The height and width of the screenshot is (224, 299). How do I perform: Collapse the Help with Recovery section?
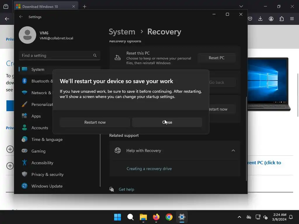click(233, 150)
